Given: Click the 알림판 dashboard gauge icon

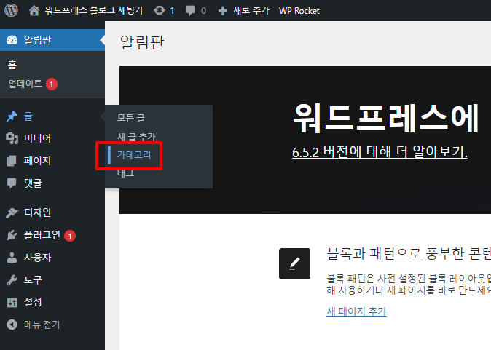Looking at the screenshot, I should (12, 40).
